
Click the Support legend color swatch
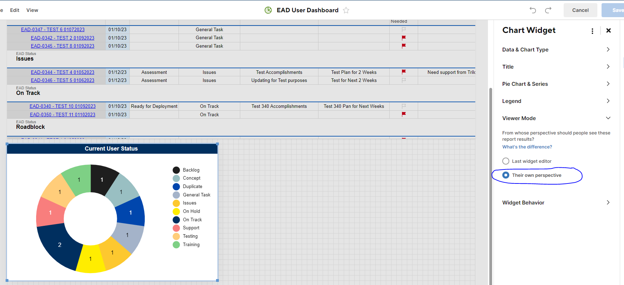coord(176,228)
